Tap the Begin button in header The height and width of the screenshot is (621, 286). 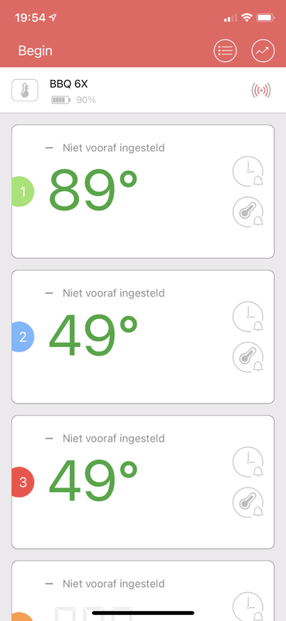click(x=35, y=50)
